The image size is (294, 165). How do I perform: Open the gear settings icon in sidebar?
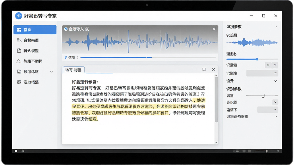click(19, 82)
